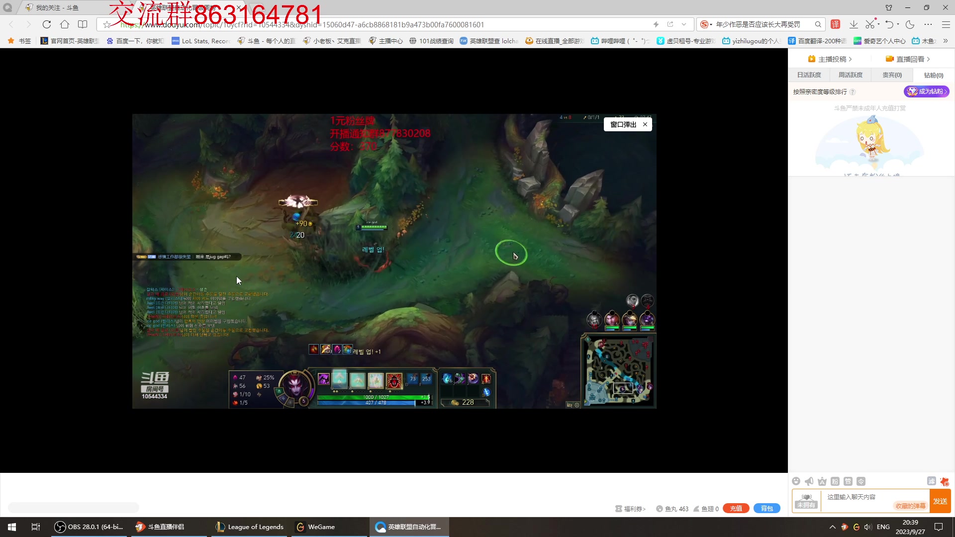This screenshot has height=537, width=955.
Task: Open the address bar dropdown arrow
Action: (x=684, y=24)
